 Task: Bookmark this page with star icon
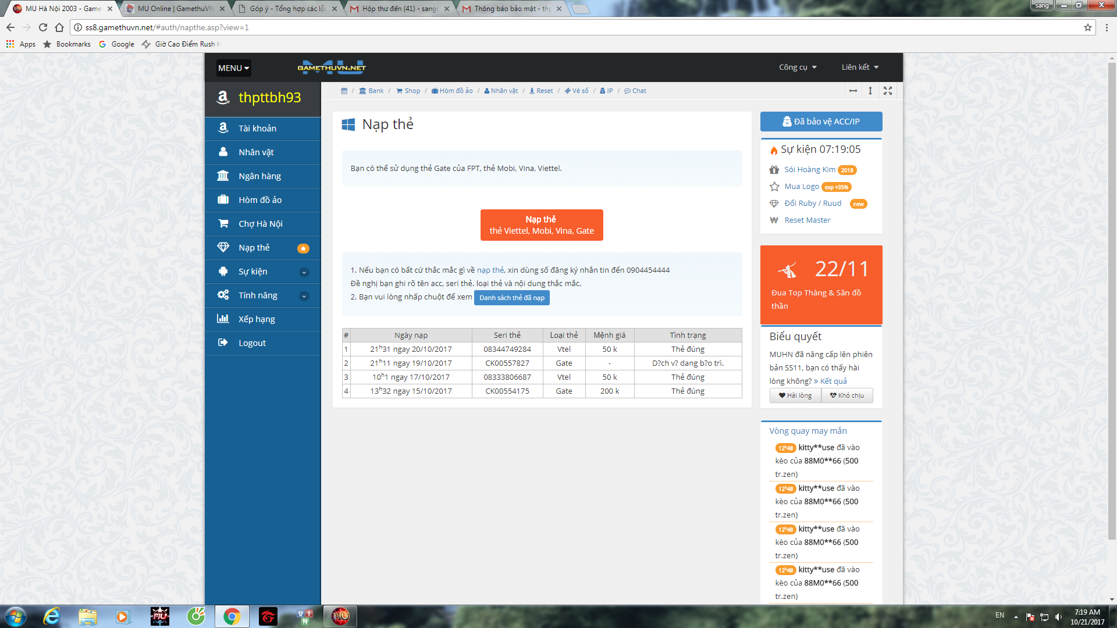click(x=1087, y=27)
